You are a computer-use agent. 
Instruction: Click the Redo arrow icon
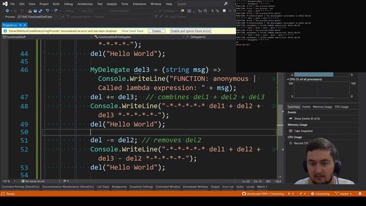[56, 11]
